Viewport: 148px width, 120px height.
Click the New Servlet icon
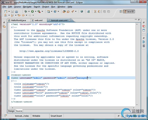[55, 11]
